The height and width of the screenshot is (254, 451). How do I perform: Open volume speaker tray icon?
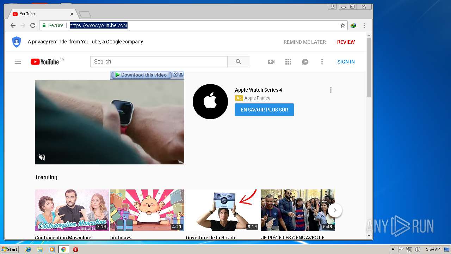(x=418, y=249)
